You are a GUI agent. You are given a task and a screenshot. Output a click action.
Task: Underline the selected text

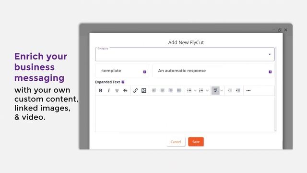pyautogui.click(x=117, y=90)
